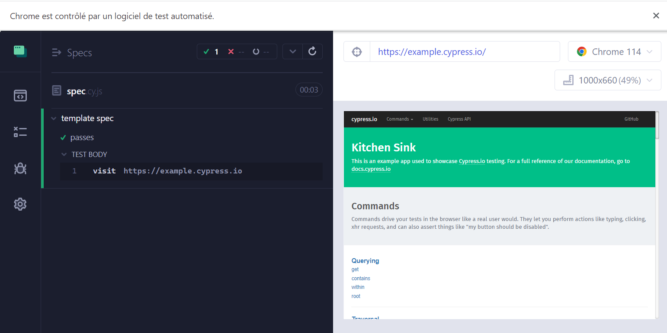Click the contains command link
Image resolution: width=667 pixels, height=333 pixels.
[x=361, y=279]
